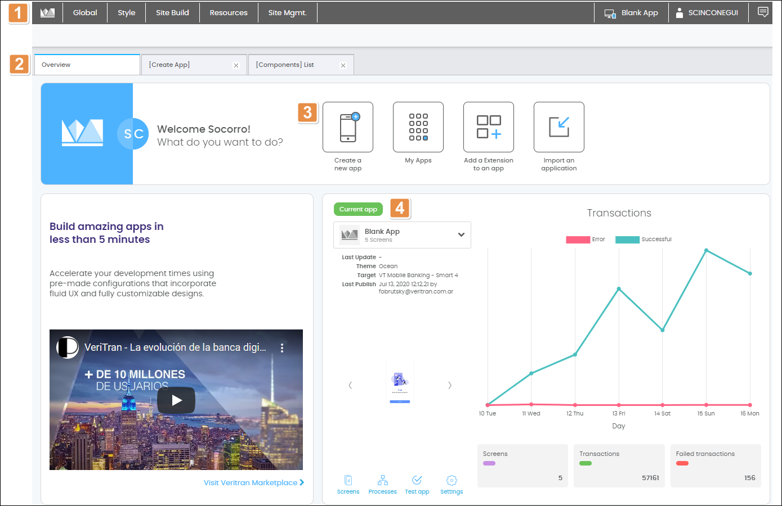Click the Blank App selector in top bar

pos(631,12)
